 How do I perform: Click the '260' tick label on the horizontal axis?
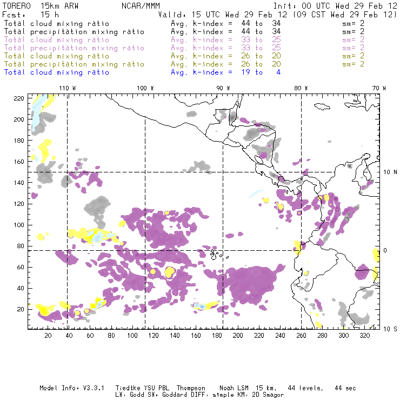point(301,336)
